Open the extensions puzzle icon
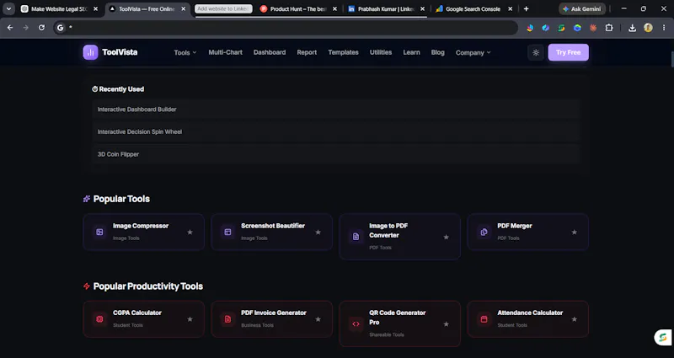The height and width of the screenshot is (358, 674). (609, 28)
